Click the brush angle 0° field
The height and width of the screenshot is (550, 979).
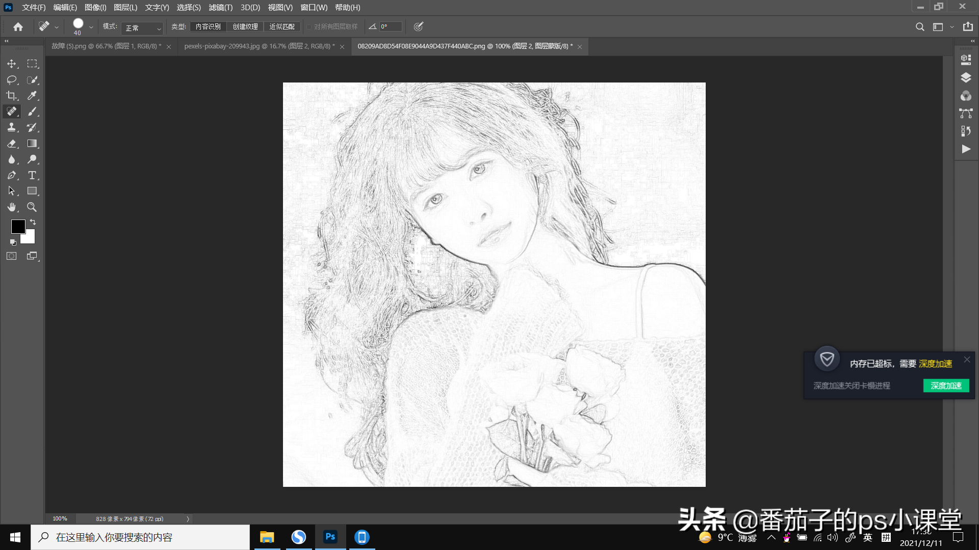(x=391, y=27)
